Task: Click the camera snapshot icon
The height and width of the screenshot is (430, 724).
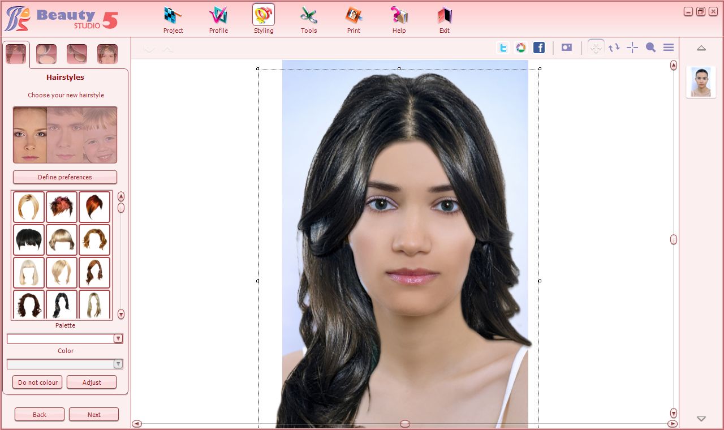Action: (567, 48)
